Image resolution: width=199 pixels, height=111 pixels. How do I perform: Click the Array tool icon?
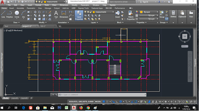44,19
